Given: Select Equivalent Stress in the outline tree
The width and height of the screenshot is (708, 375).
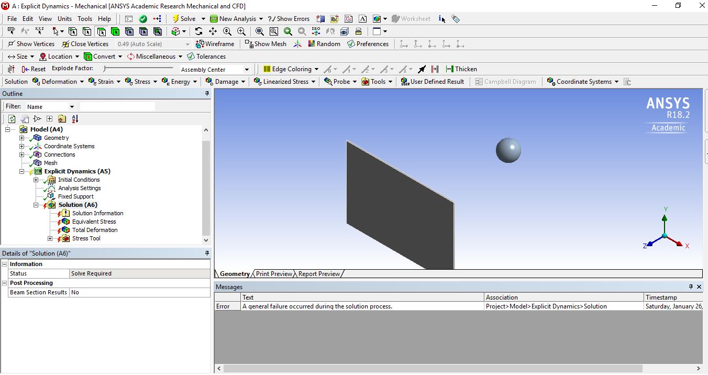Looking at the screenshot, I should (94, 222).
